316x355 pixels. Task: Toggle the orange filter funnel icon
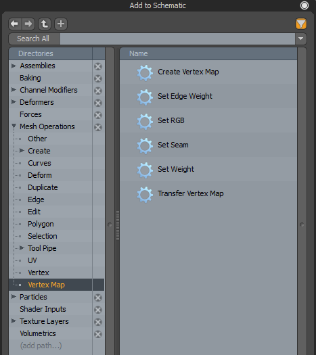301,24
